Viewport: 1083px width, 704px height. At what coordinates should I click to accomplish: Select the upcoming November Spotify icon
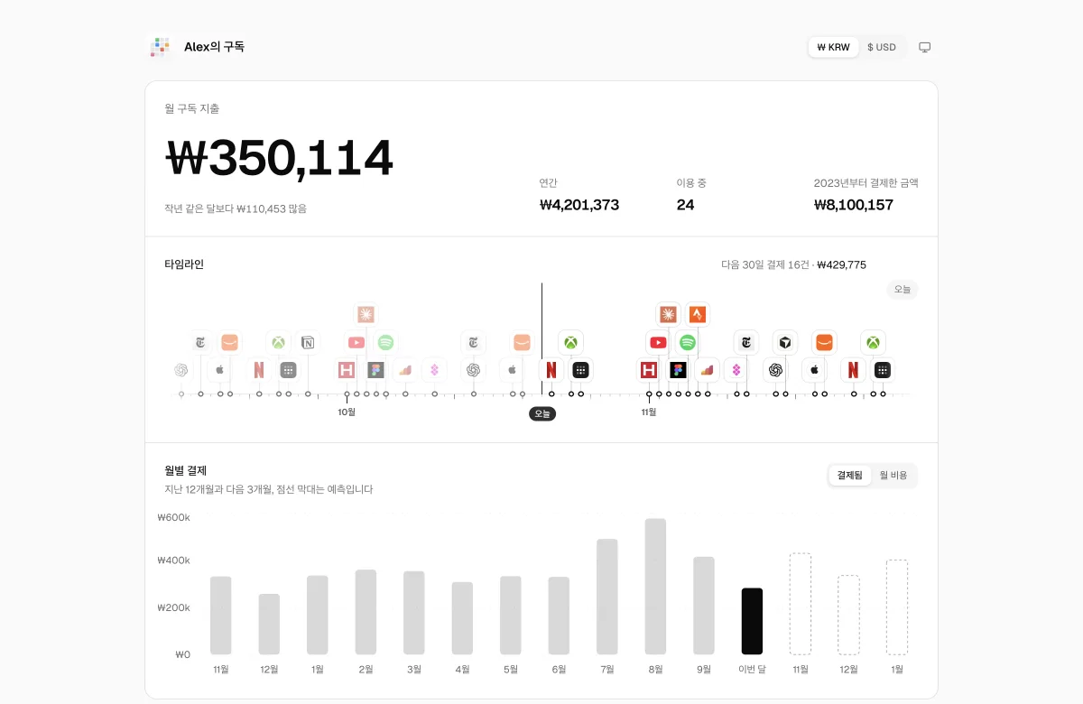coord(688,343)
